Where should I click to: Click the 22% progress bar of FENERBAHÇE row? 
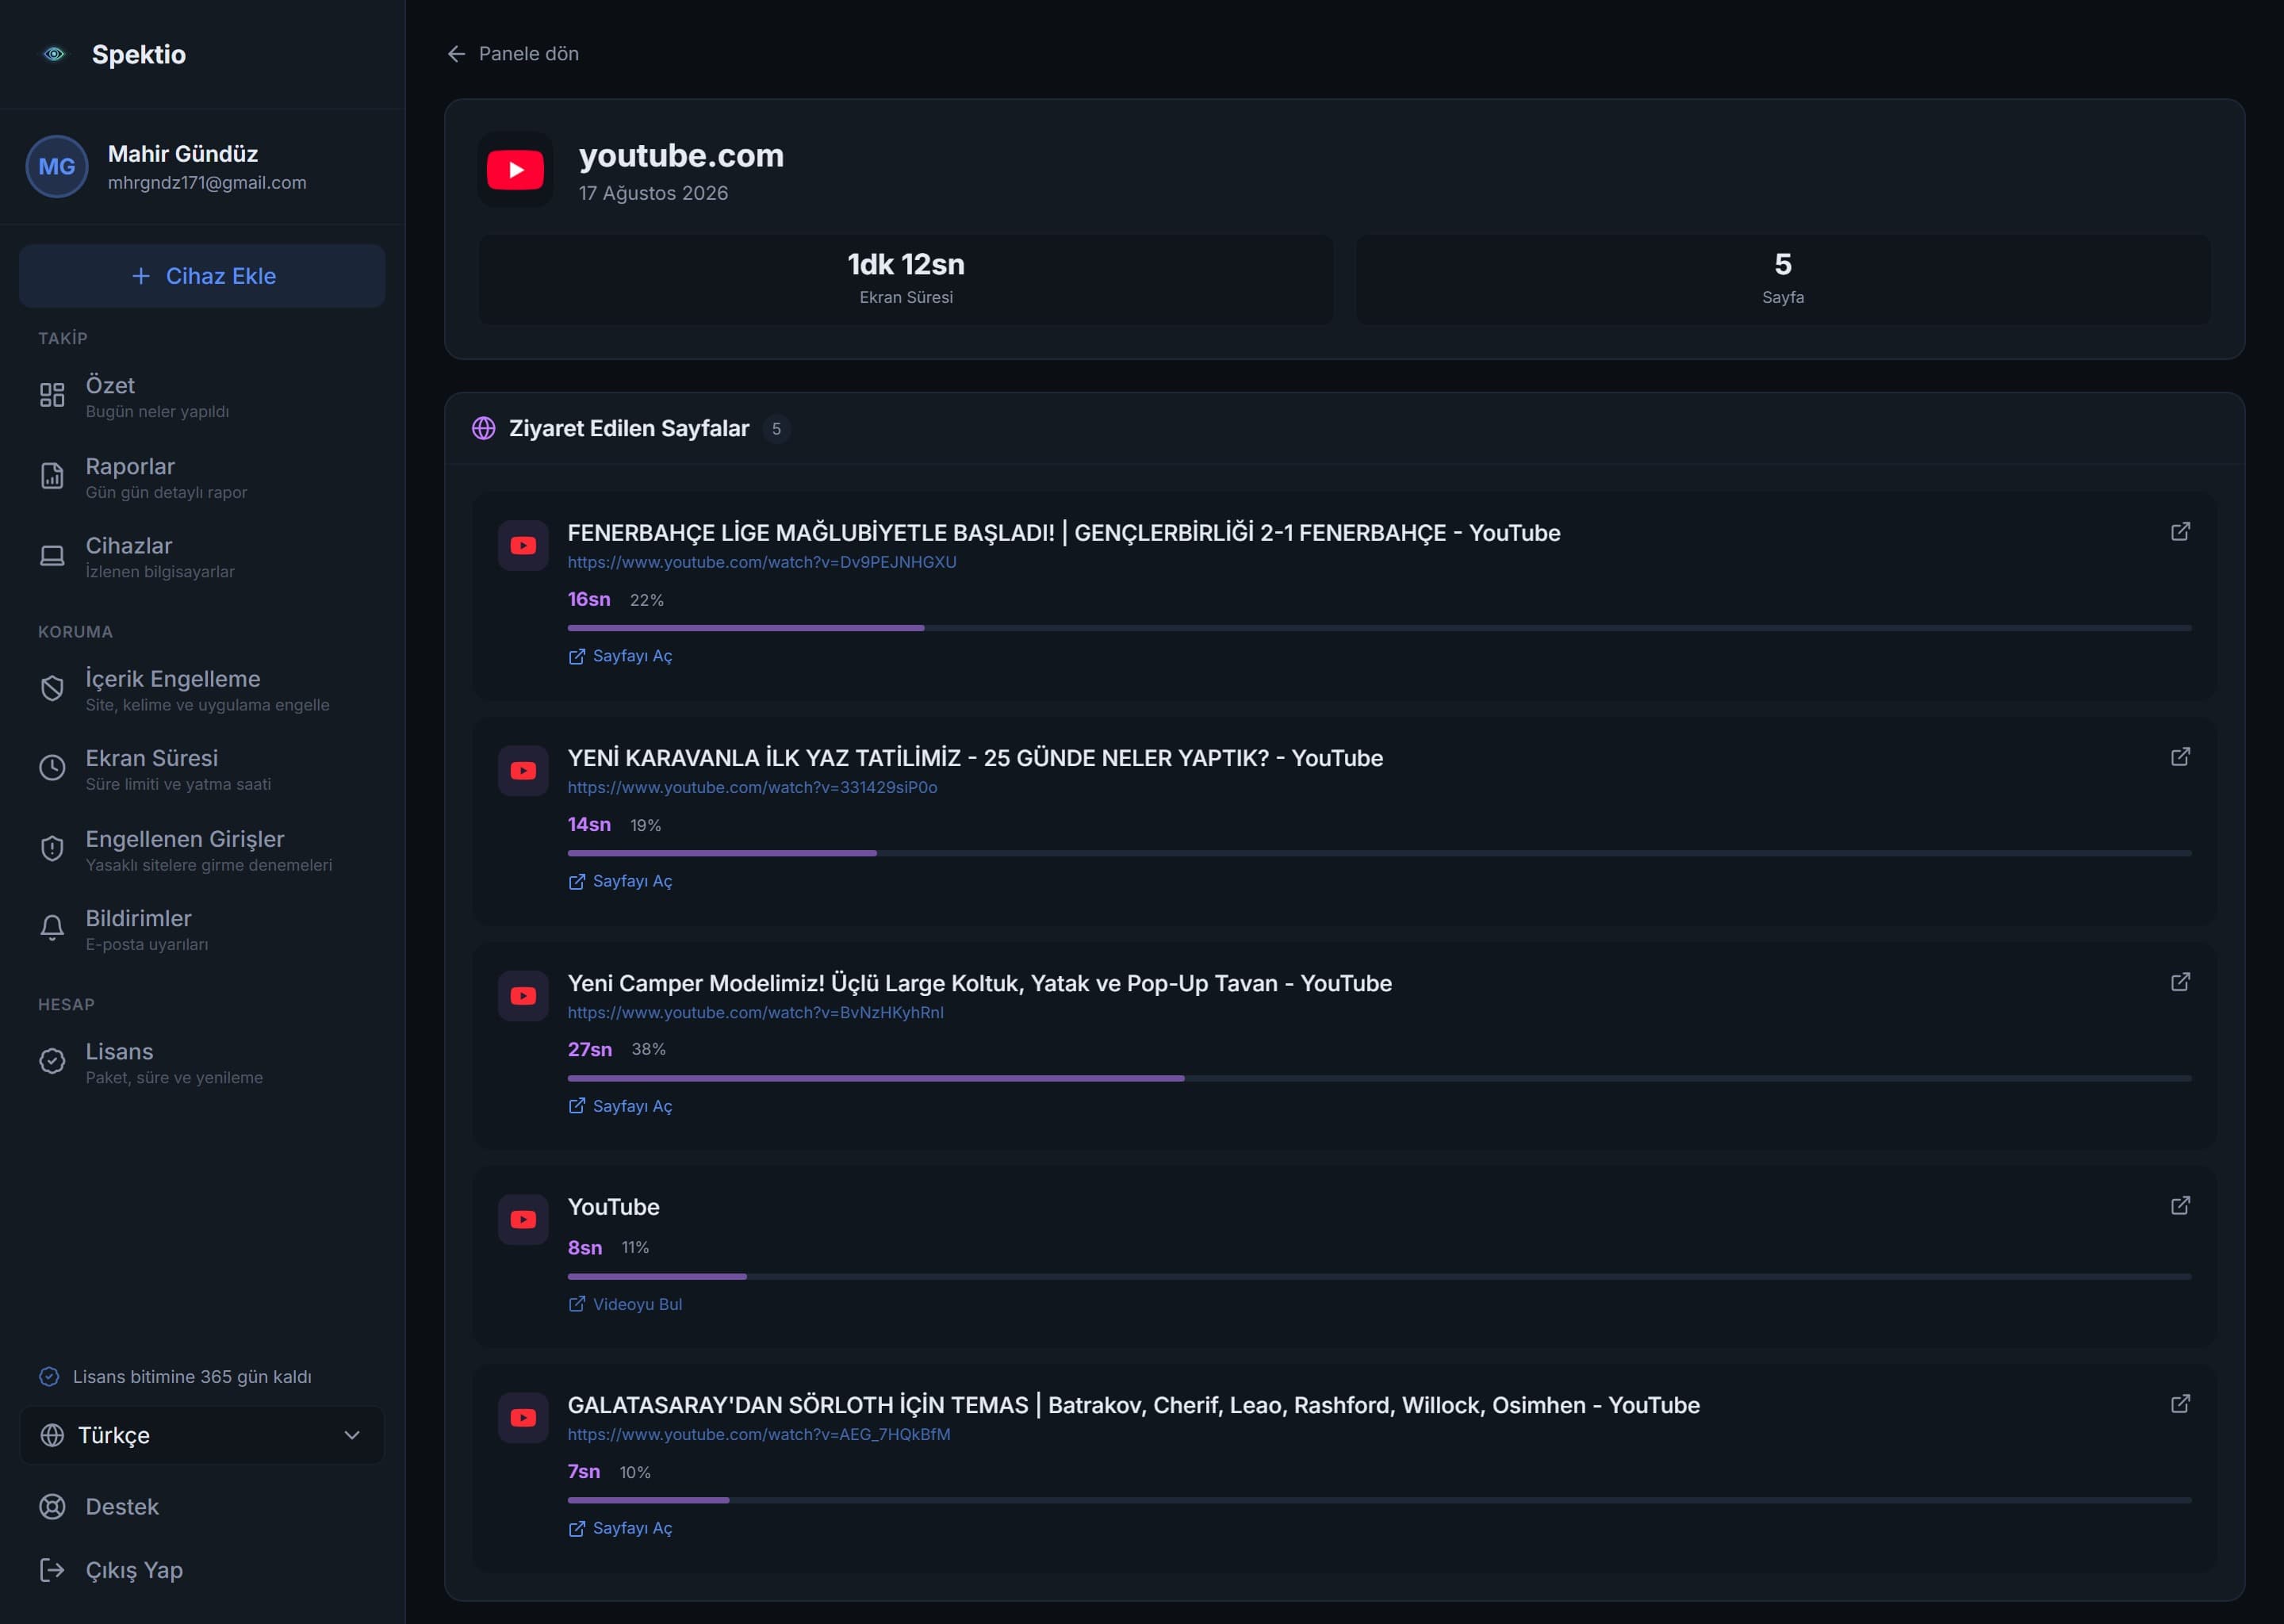[x=1379, y=628]
